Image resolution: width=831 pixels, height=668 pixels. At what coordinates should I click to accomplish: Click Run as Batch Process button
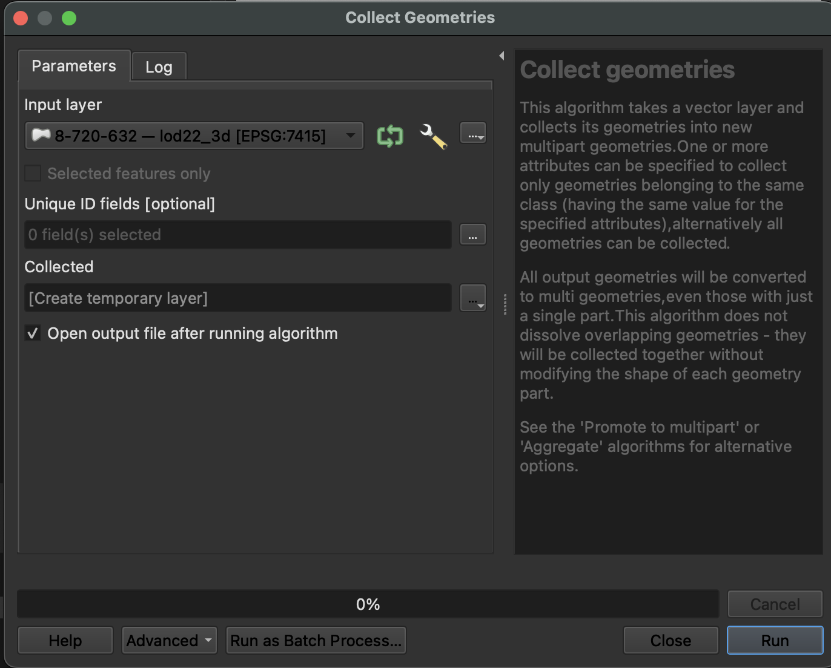[x=316, y=640]
